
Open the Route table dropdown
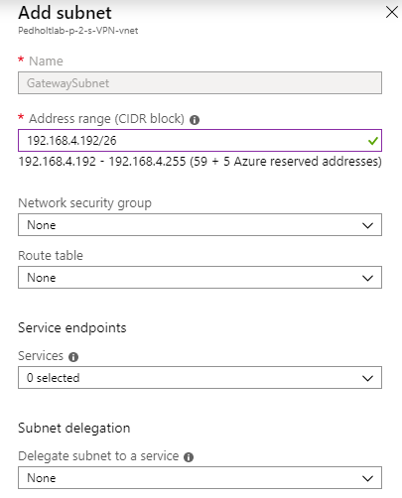tap(200, 278)
